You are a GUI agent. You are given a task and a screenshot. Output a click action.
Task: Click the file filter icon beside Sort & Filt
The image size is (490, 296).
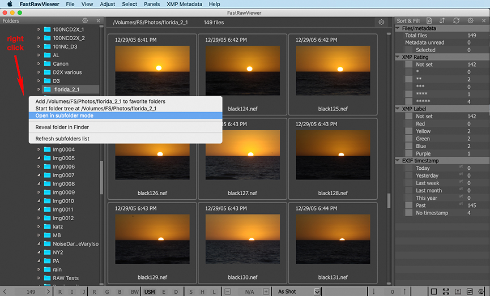point(429,21)
